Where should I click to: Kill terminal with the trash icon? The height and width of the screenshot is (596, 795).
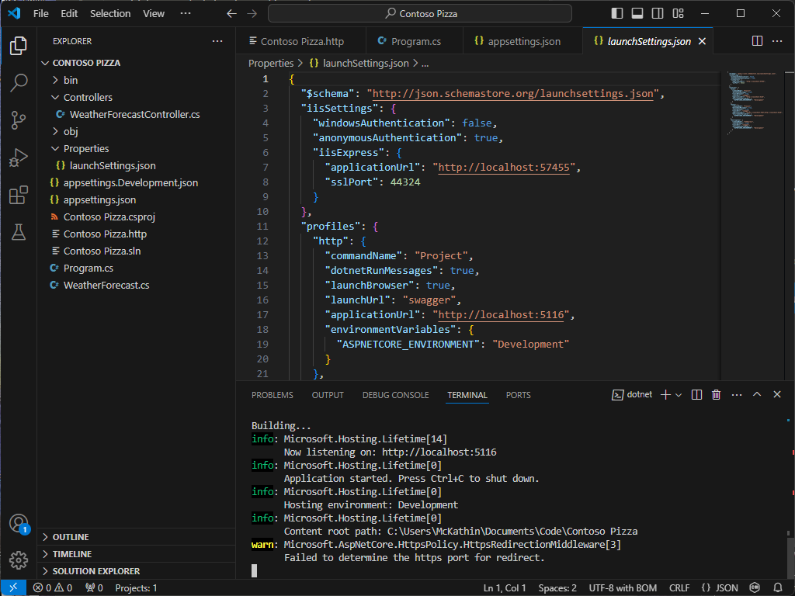716,395
